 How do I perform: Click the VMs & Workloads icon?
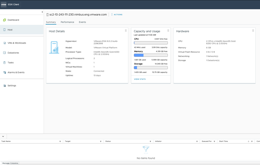pyautogui.click(x=5, y=43)
